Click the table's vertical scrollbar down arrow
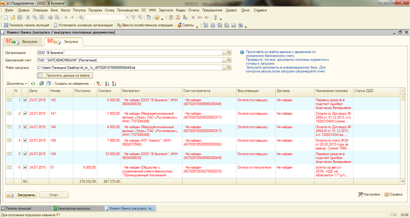Image resolution: width=410 pixels, height=218 pixels. coord(402,181)
